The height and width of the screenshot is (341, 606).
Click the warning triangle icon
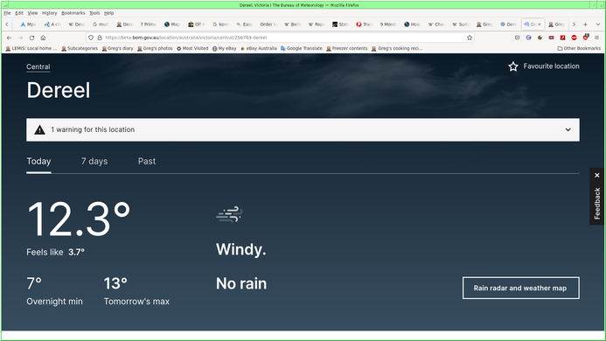pos(39,130)
